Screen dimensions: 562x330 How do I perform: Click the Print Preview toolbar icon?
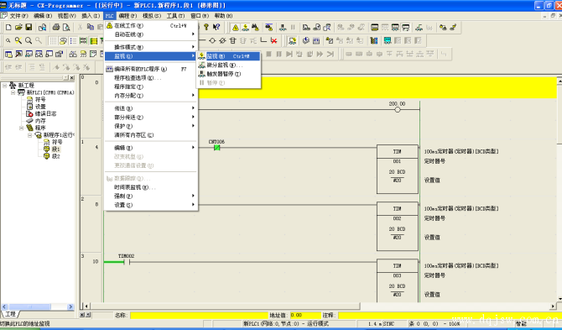(66, 27)
